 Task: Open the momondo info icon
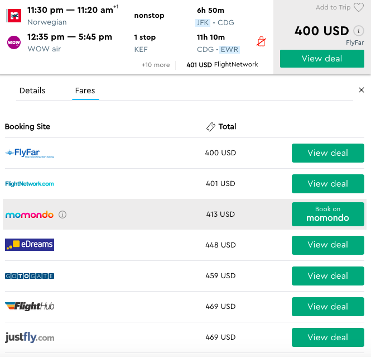pos(62,215)
